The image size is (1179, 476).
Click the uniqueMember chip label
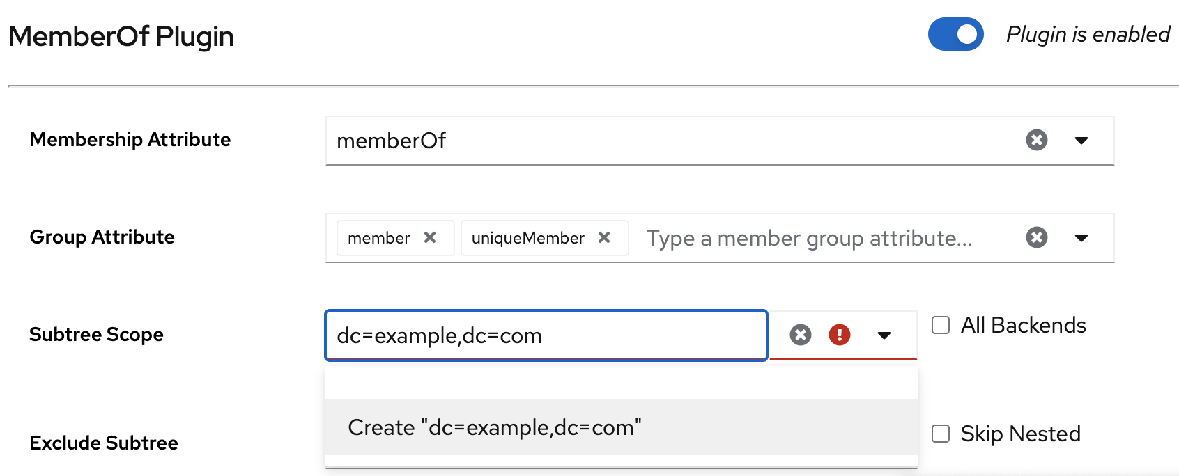click(527, 238)
